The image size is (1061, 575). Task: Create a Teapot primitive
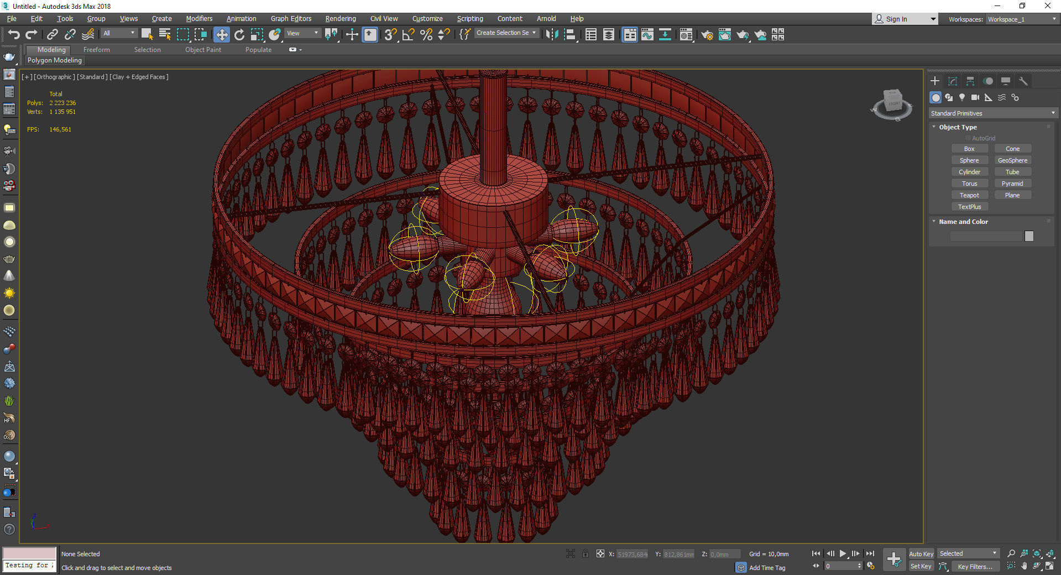969,195
